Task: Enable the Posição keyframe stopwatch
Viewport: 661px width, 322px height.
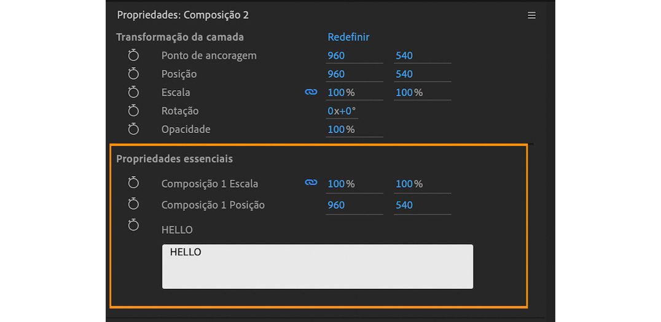Action: (x=133, y=74)
